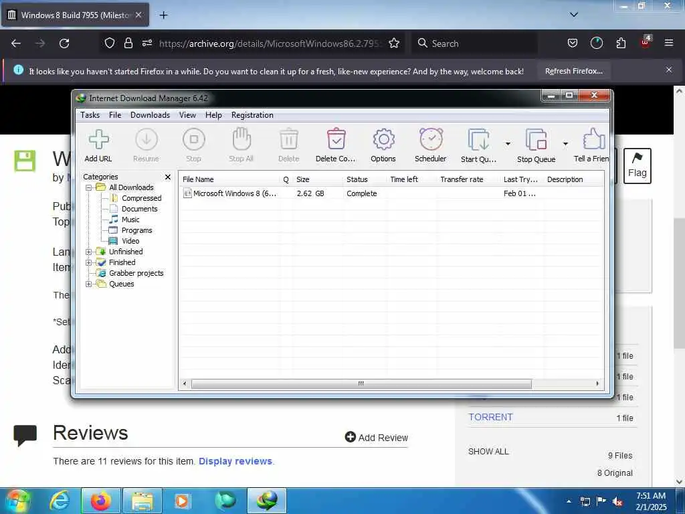Image resolution: width=685 pixels, height=514 pixels.
Task: Select the Documents category
Action: point(139,209)
